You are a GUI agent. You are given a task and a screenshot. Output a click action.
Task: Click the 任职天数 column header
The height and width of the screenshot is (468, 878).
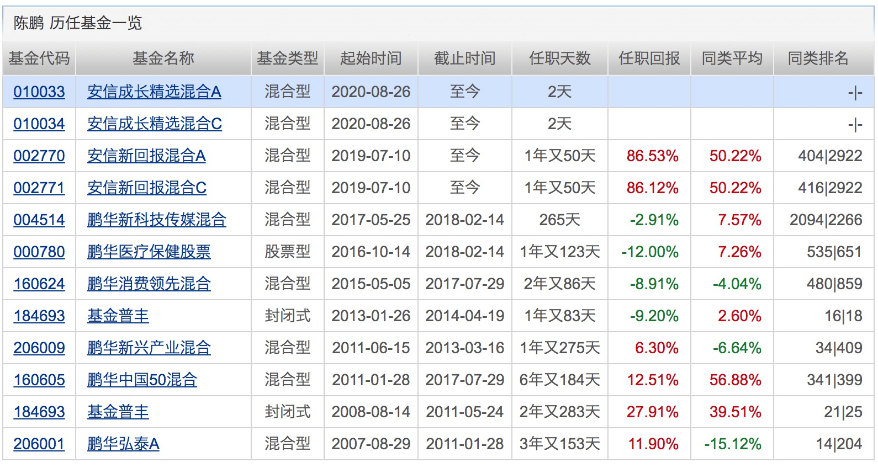560,58
